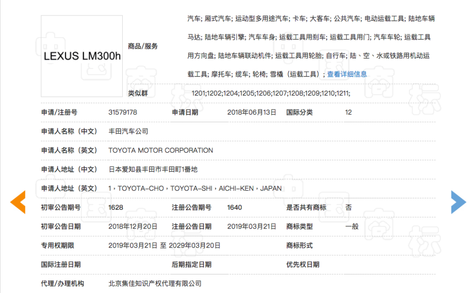Screen dimensions: 476x293
Task: Click the 后期指定日期 label
Action: (x=191, y=265)
